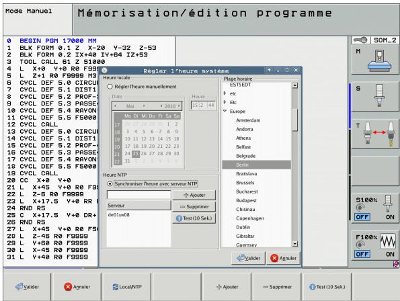Click the key icon next to SOM_2
Viewport: 400px width, 301px height.
click(361, 40)
